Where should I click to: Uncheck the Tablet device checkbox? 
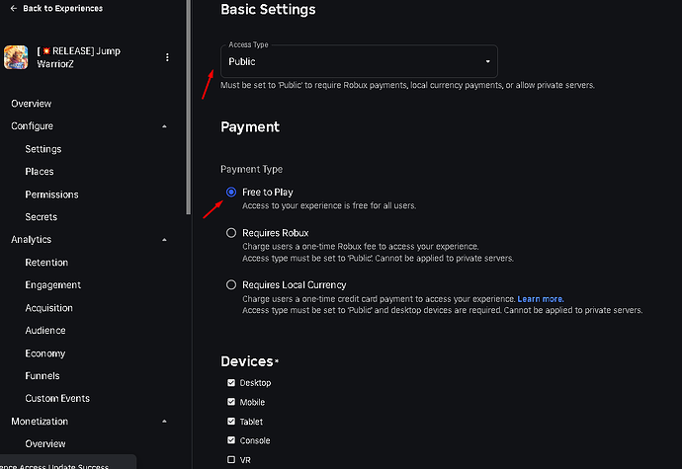click(x=231, y=422)
